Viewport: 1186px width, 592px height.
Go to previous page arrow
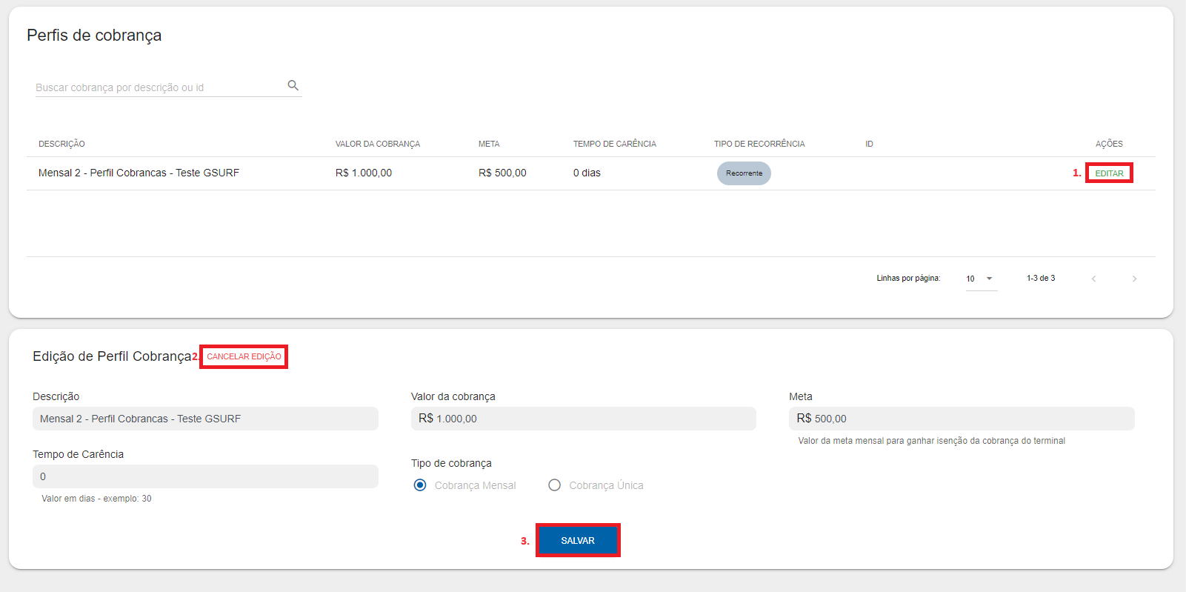[1093, 279]
